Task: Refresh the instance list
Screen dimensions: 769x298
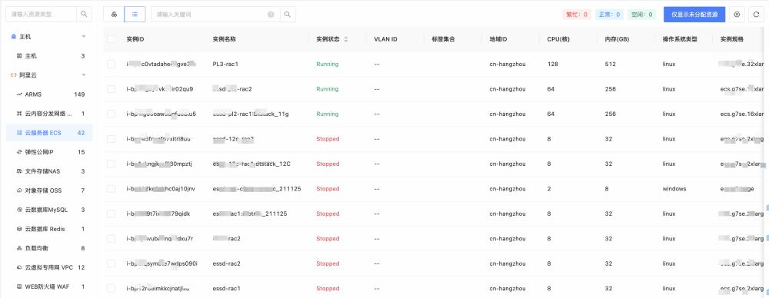Action: pos(756,15)
